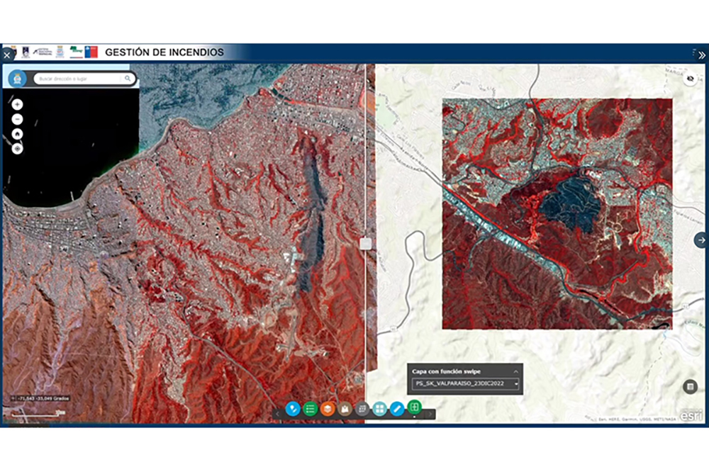Open PS_SK_VALPARAISO_23DIC2022 swipe layer dropdown
Viewport: 709px width, 472px height.
[465, 383]
